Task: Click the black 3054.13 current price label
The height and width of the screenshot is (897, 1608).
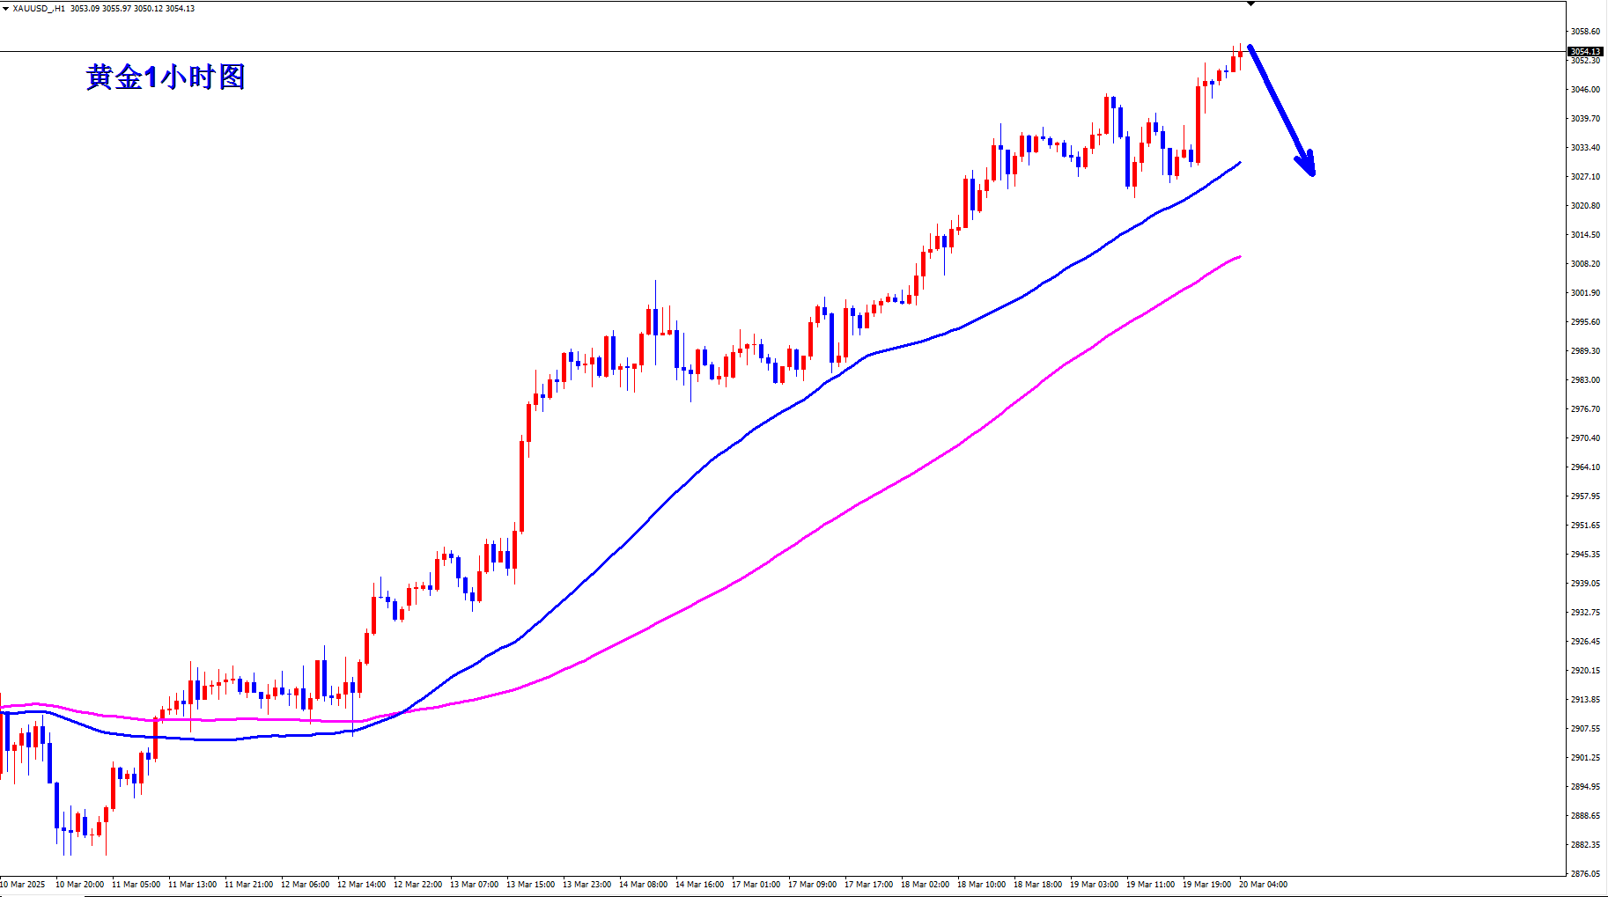Action: (x=1586, y=52)
